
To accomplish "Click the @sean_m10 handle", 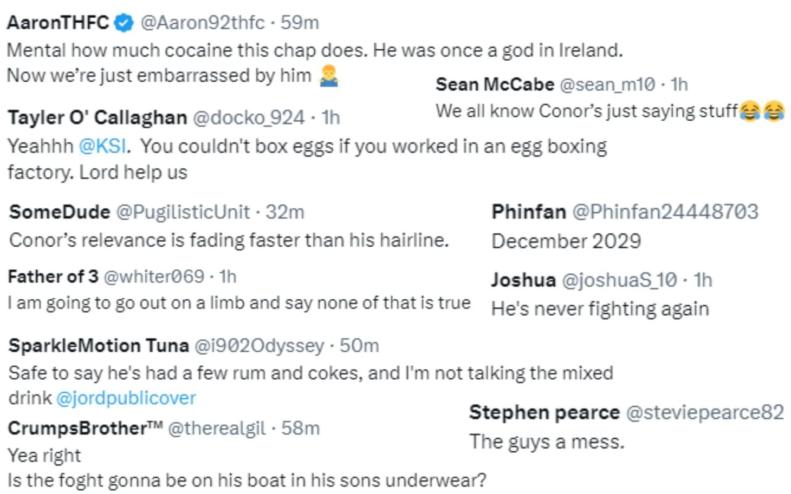I will pyautogui.click(x=607, y=84).
